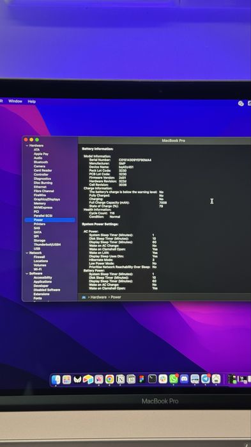Select Diagnostics in the sidebar

(x=42, y=179)
